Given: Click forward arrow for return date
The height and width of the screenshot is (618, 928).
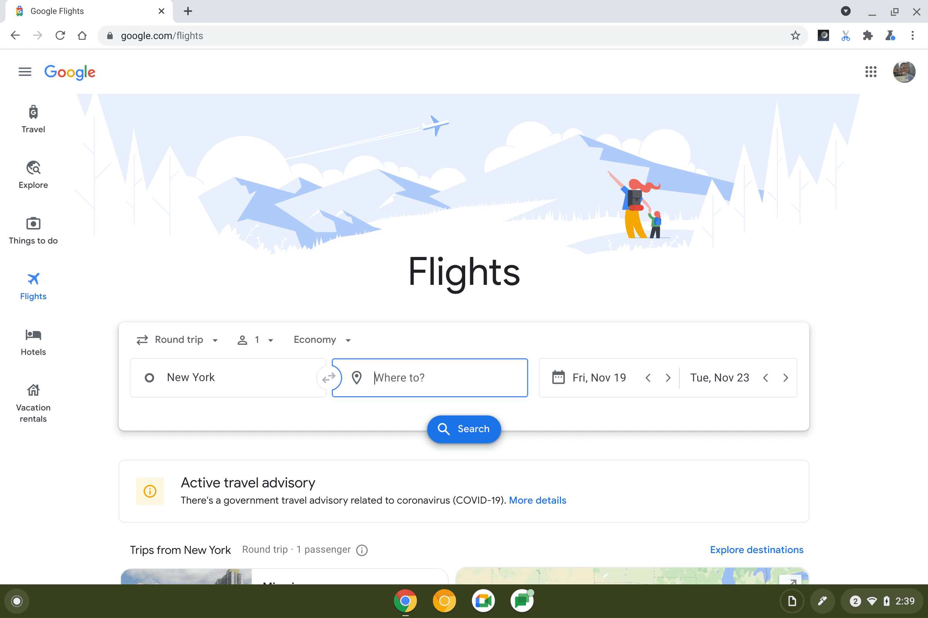Looking at the screenshot, I should 785,377.
